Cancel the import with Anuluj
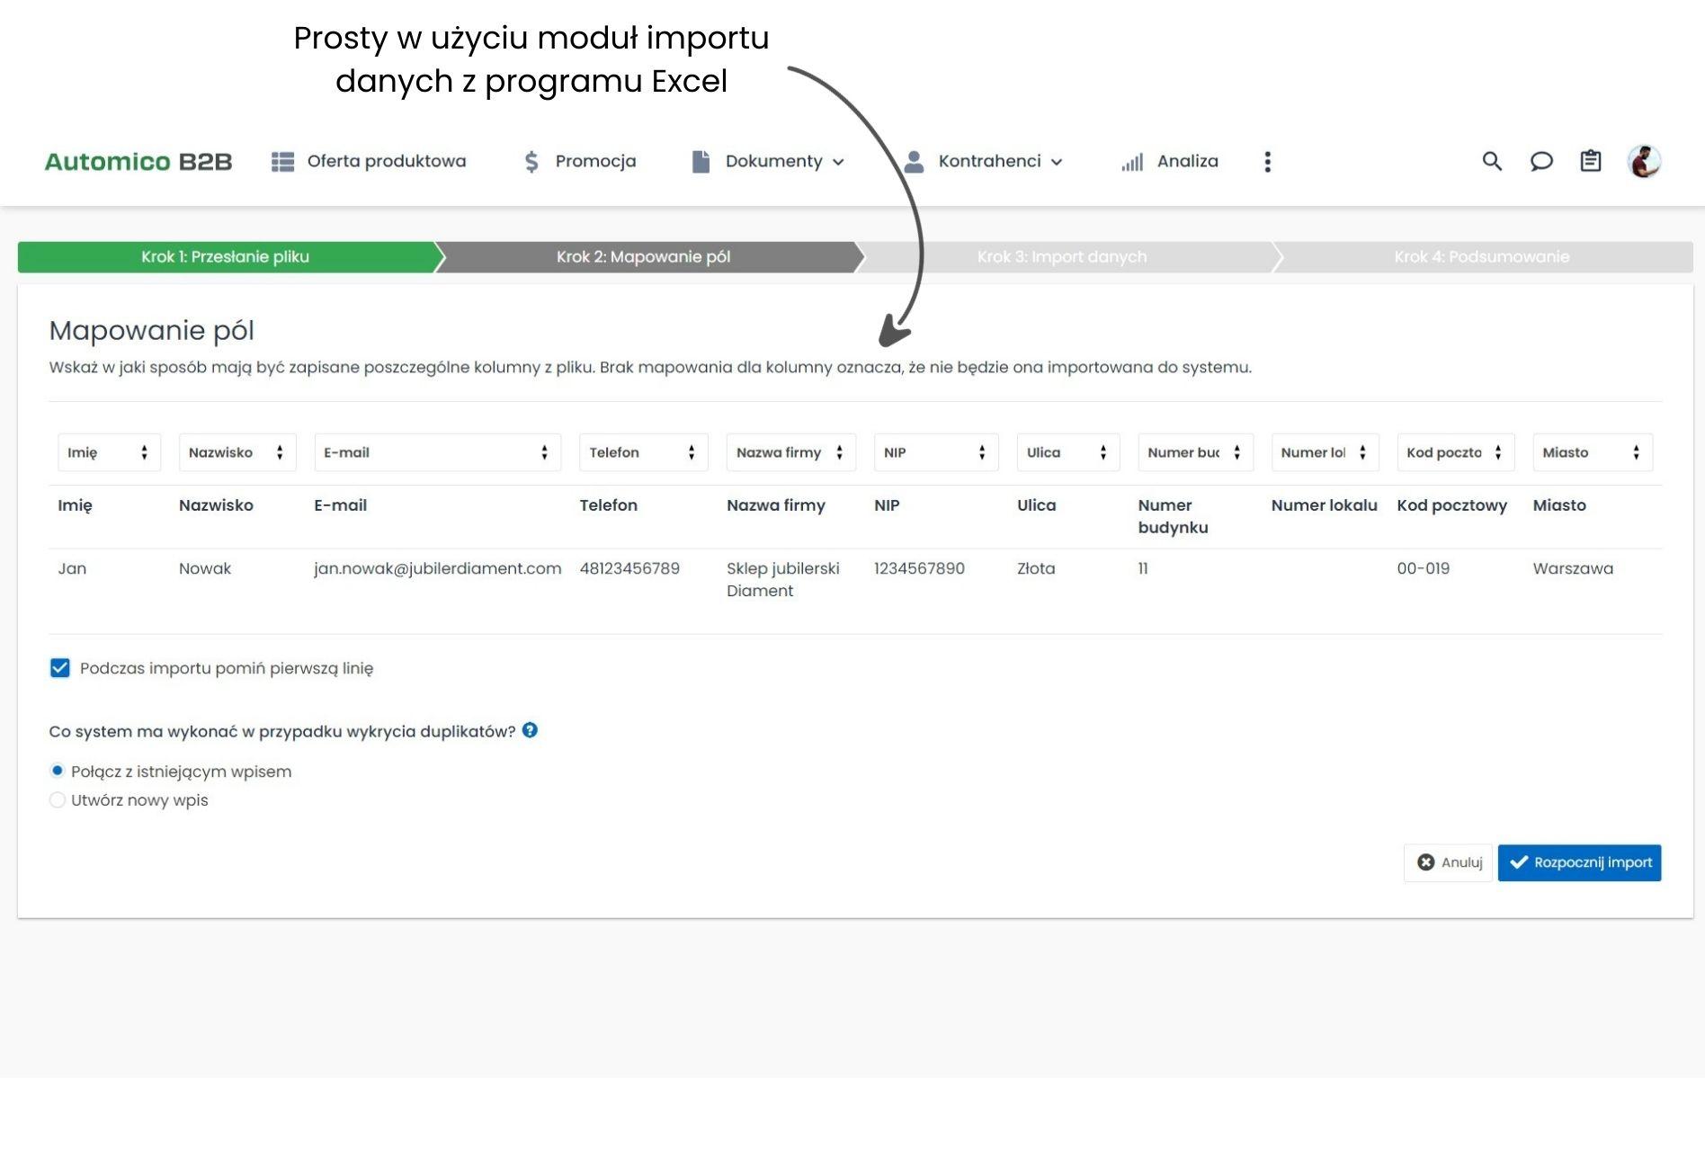1705x1169 pixels. point(1449,862)
